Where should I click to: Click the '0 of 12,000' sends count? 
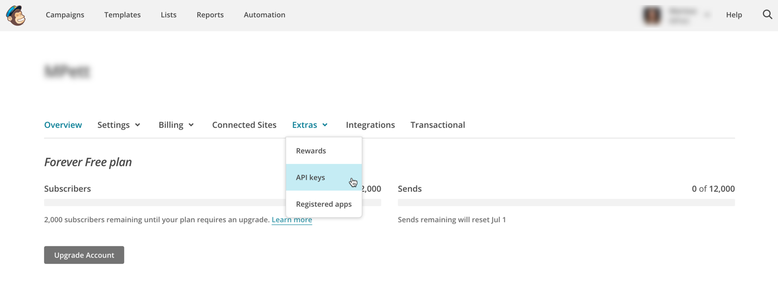click(713, 189)
